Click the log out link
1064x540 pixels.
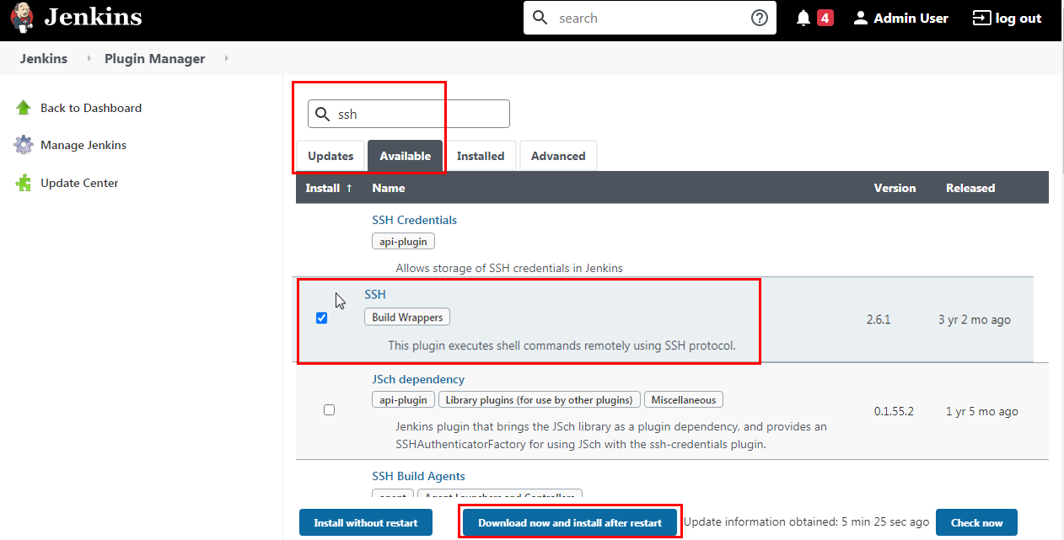coord(1018,18)
